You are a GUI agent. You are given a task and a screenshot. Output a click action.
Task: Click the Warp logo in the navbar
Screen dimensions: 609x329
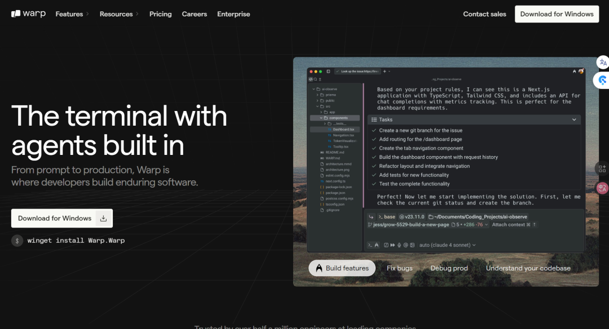(x=28, y=14)
